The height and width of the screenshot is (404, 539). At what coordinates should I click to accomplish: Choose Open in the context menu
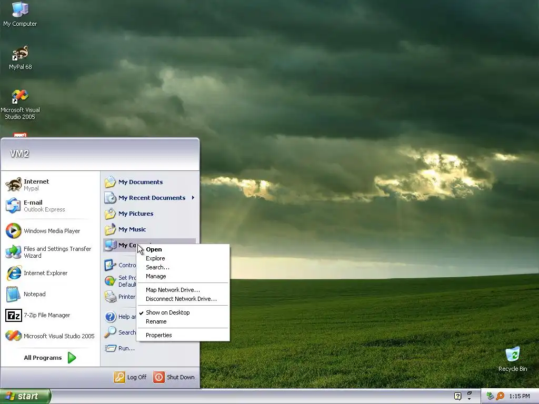click(x=183, y=249)
